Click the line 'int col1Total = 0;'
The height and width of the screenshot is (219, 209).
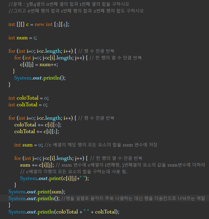click(28, 105)
